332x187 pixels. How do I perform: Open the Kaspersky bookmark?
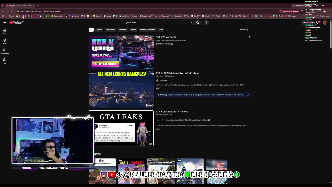tap(177, 16)
